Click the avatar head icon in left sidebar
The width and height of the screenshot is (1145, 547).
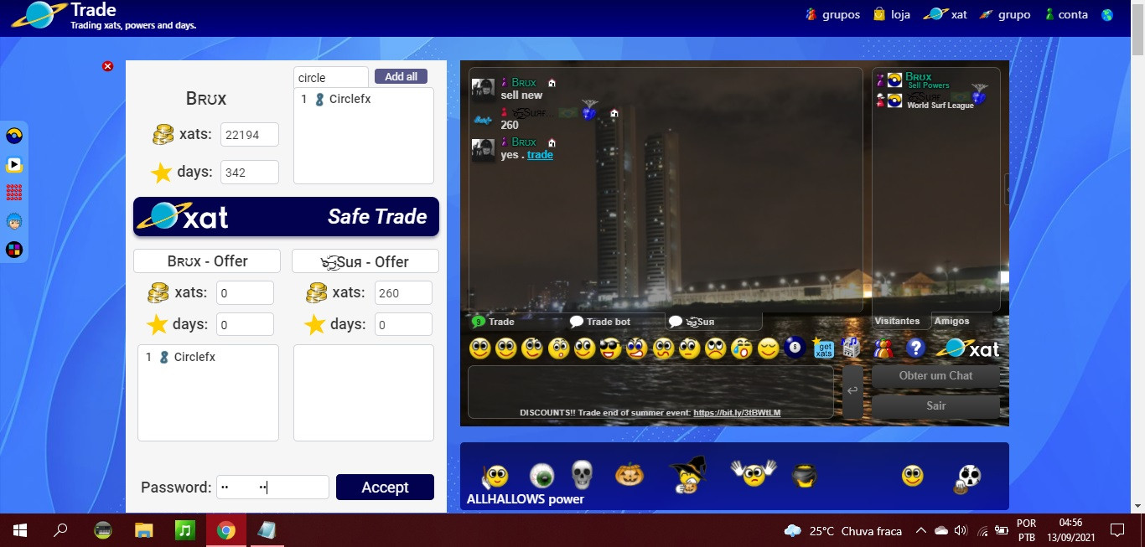(13, 221)
